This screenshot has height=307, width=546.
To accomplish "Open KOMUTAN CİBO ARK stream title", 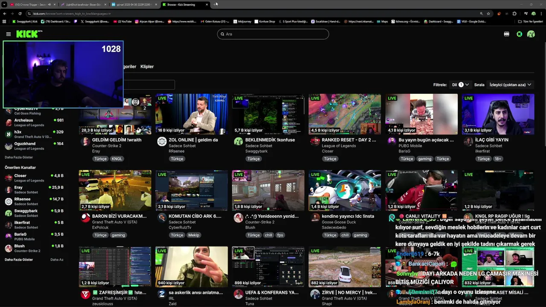I will click(x=195, y=216).
